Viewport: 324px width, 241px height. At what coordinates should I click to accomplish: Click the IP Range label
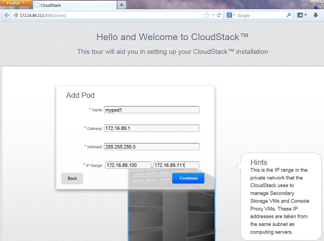pos(94,166)
